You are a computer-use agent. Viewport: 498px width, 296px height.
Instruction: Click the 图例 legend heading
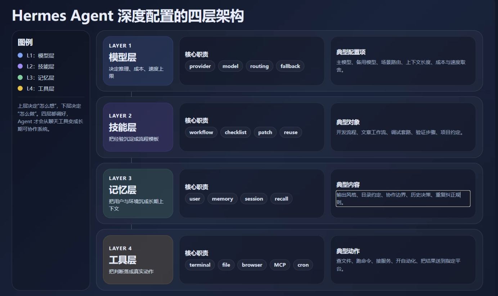[25, 42]
